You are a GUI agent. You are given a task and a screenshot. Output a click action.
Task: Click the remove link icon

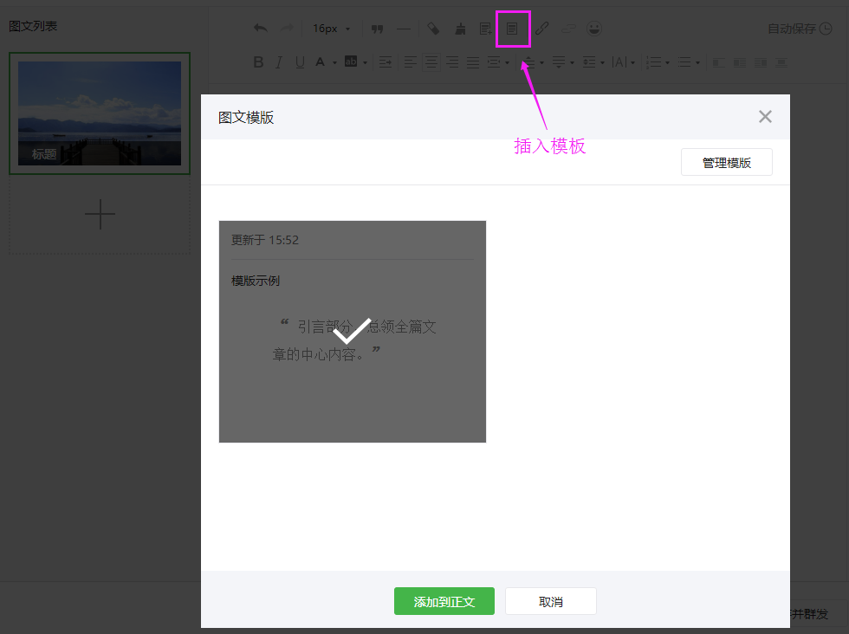click(x=568, y=29)
